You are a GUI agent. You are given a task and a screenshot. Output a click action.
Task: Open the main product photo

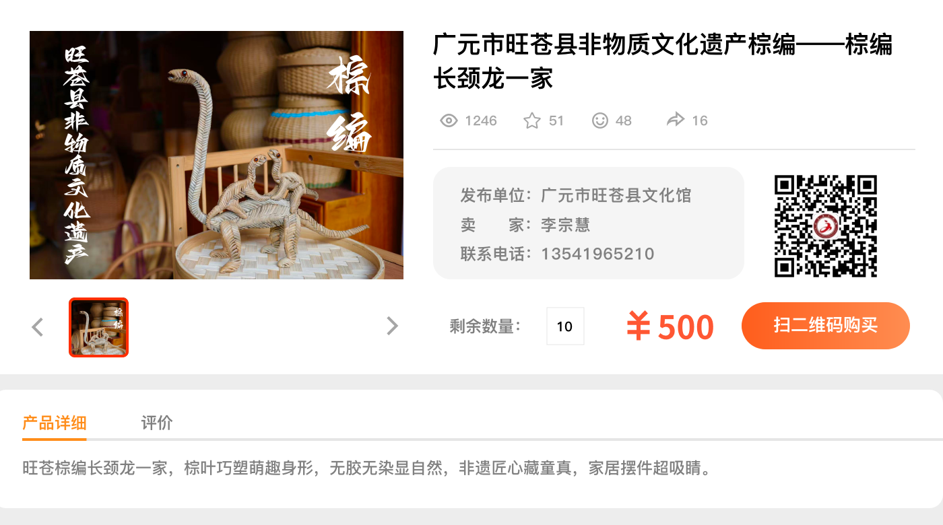click(x=216, y=155)
